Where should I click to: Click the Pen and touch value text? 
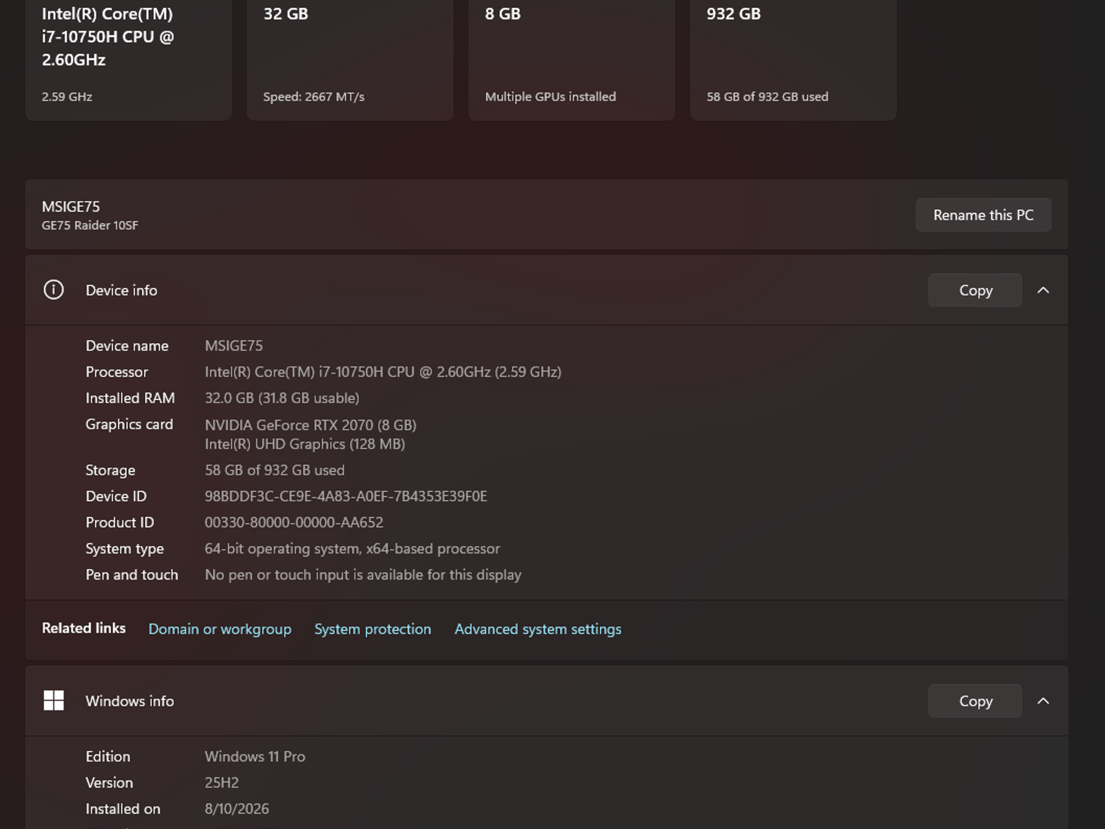363,575
